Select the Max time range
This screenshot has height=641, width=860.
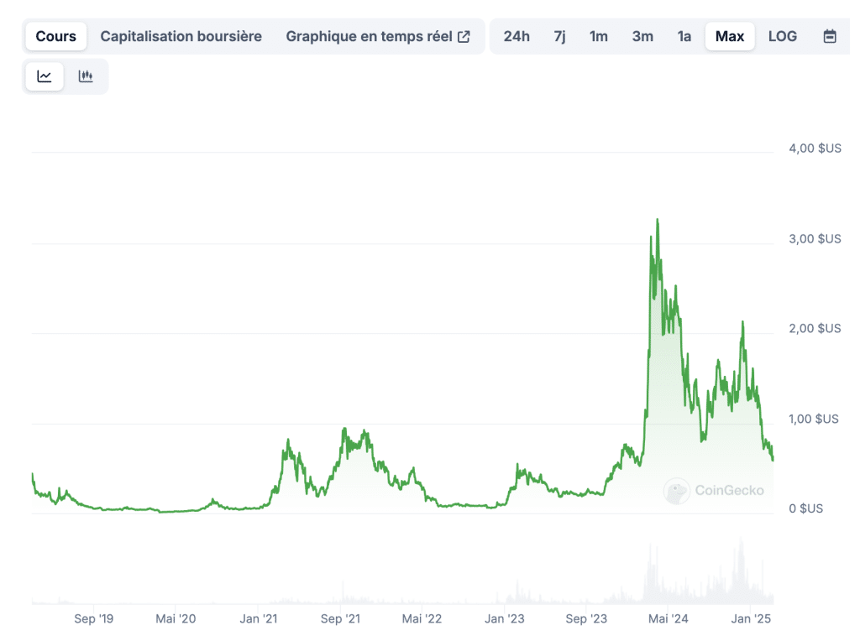click(x=730, y=36)
